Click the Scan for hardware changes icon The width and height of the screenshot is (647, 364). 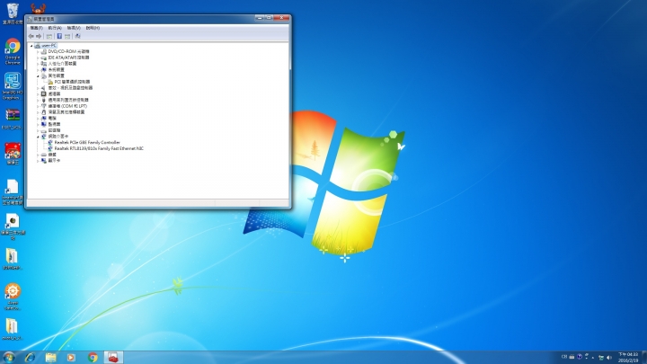(77, 36)
